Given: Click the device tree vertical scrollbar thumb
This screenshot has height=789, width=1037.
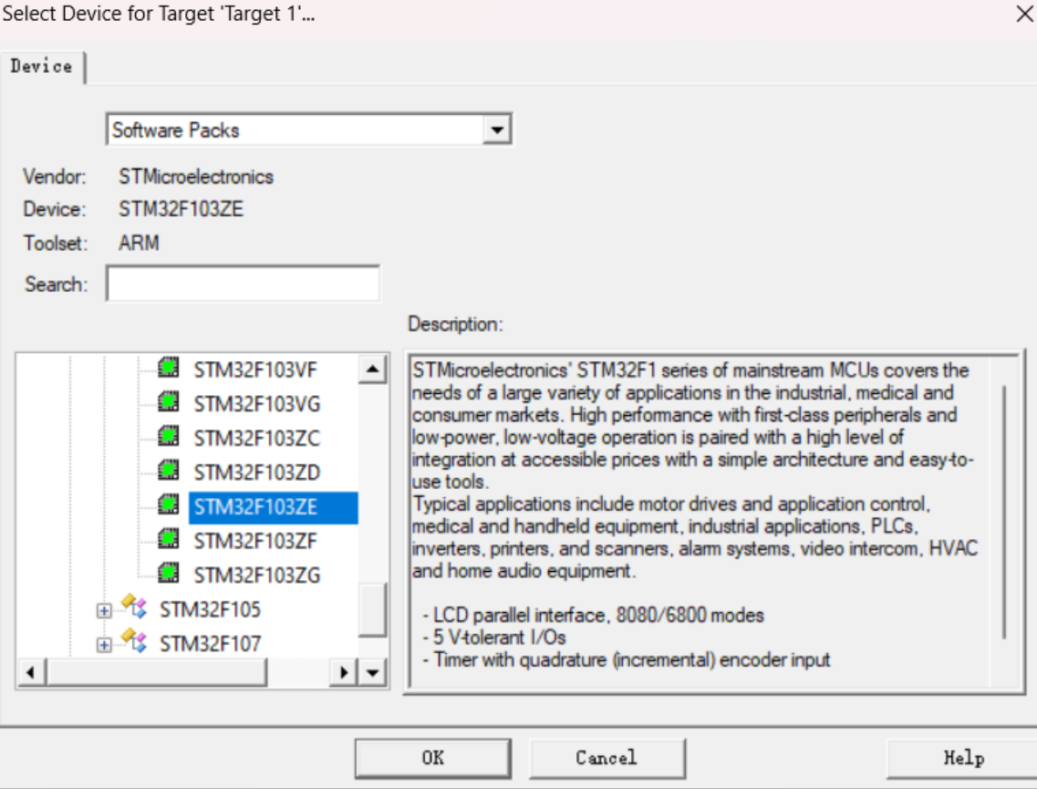Looking at the screenshot, I should click(372, 609).
